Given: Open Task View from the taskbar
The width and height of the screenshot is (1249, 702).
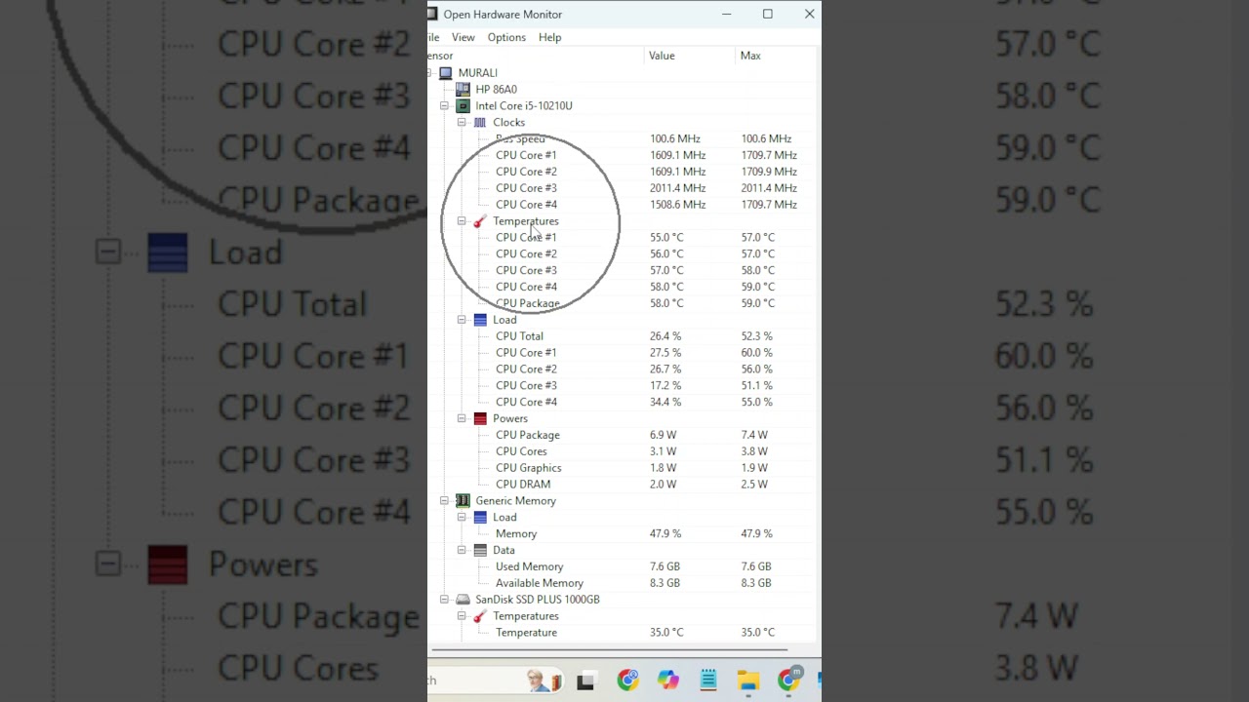Looking at the screenshot, I should [585, 682].
